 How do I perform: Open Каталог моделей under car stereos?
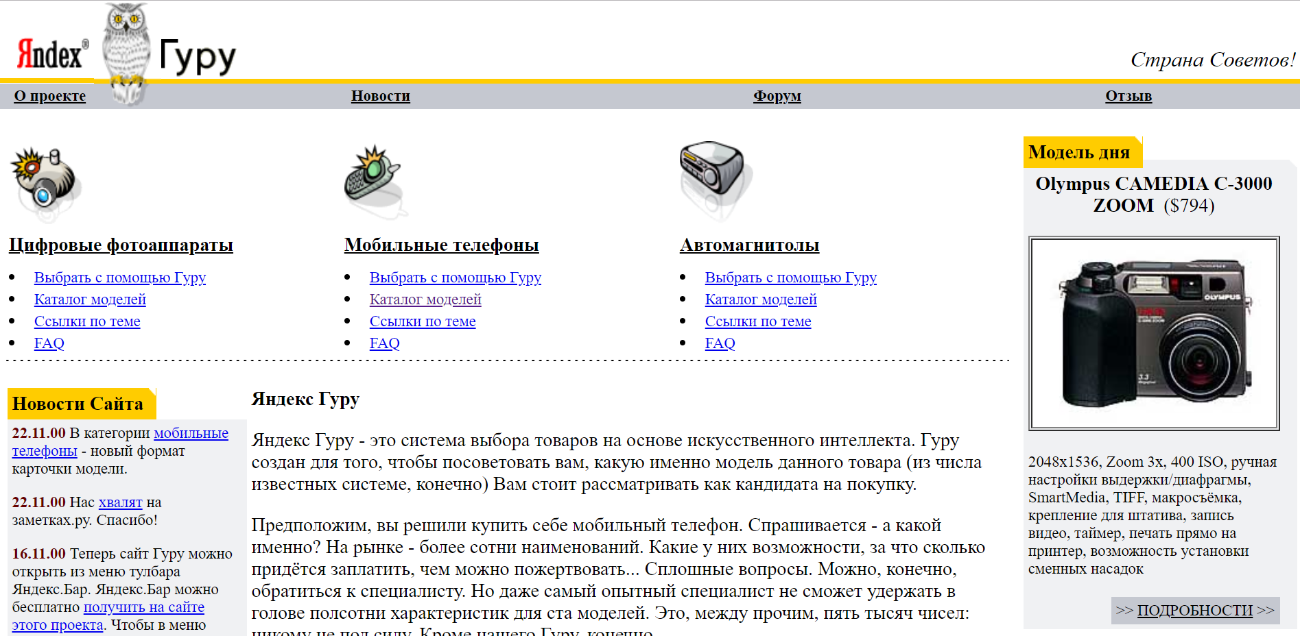pyautogui.click(x=761, y=299)
